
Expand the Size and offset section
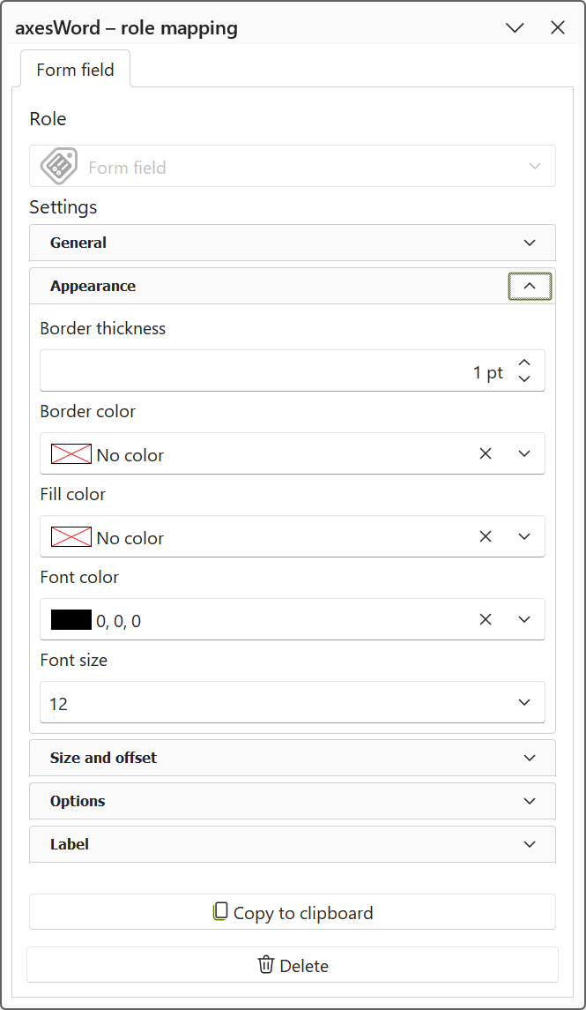click(x=530, y=758)
